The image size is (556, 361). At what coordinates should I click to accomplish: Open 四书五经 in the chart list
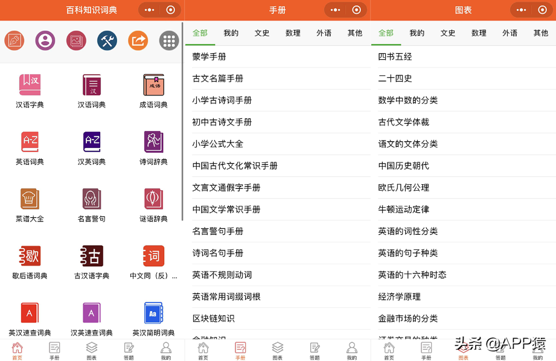point(398,56)
